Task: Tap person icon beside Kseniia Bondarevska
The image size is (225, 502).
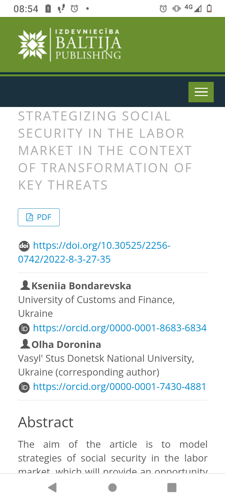Action: coord(25,285)
